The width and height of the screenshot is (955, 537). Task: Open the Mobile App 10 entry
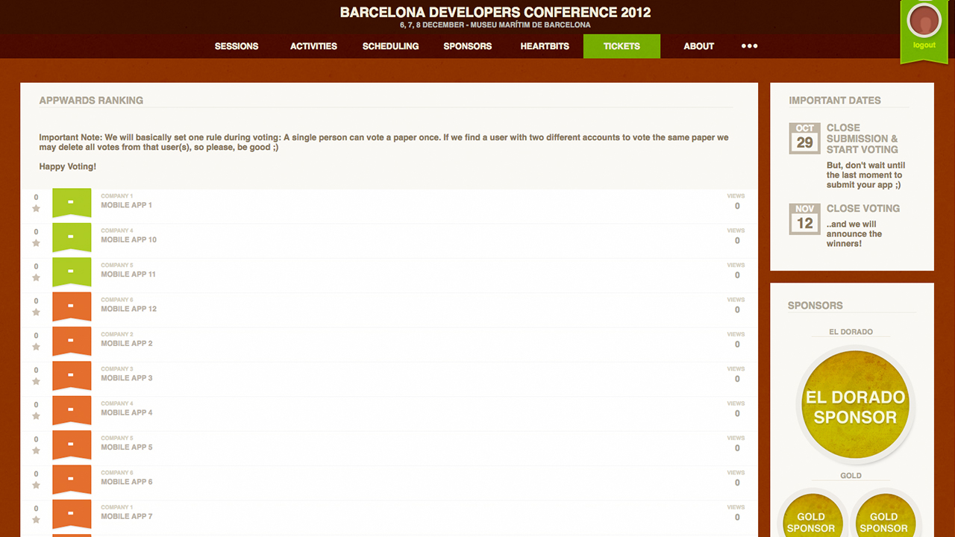click(128, 239)
